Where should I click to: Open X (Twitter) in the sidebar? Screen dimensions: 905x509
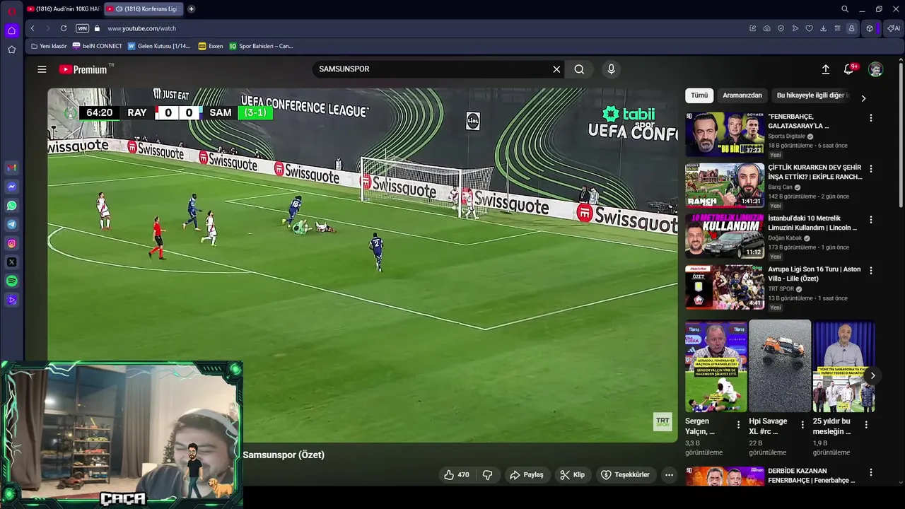click(11, 262)
